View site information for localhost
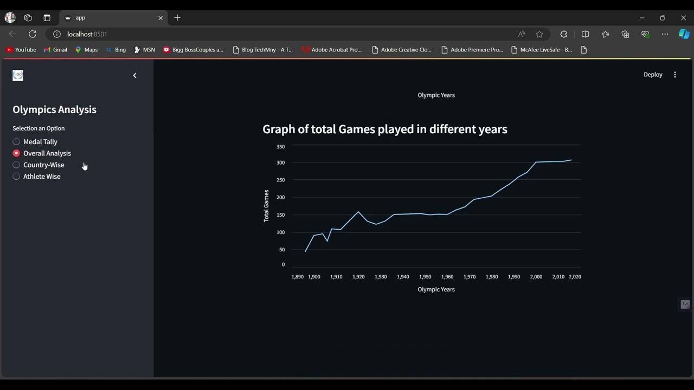 [57, 34]
